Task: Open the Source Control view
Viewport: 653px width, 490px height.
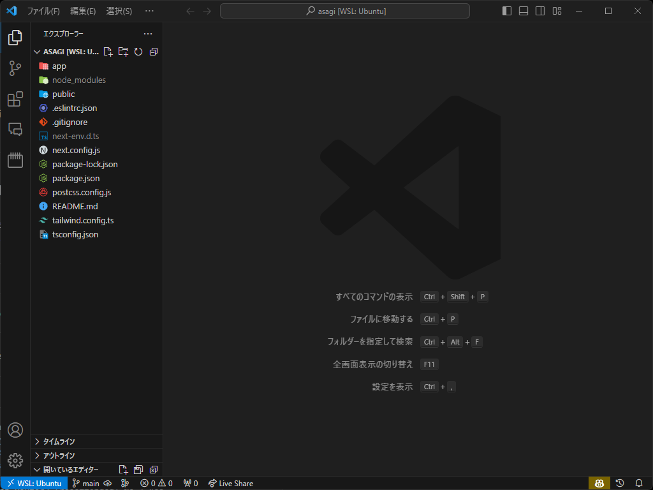Action: (x=15, y=68)
